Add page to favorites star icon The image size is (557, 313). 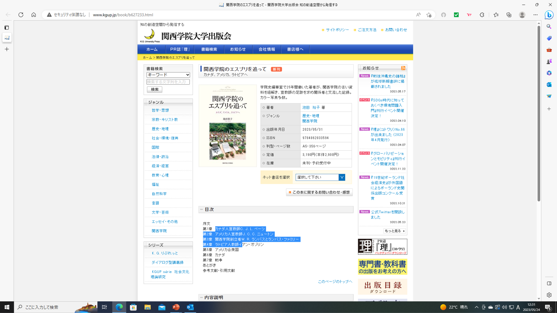(x=429, y=15)
